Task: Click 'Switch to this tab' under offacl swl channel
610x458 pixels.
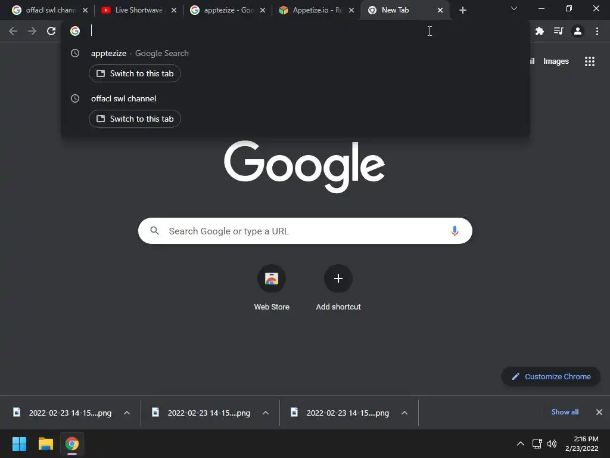Action: tap(135, 119)
